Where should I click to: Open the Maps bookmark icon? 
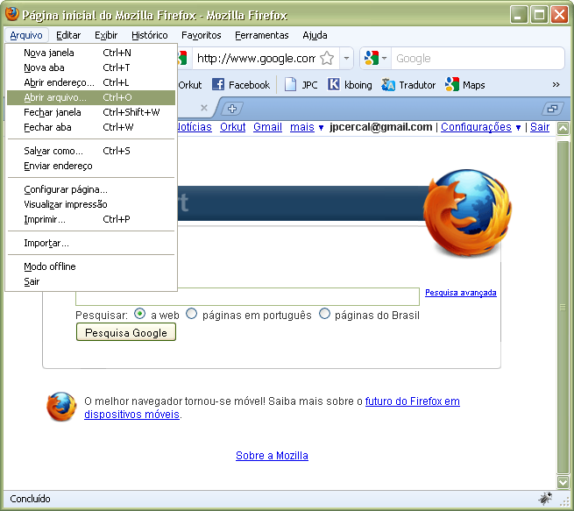pyautogui.click(x=451, y=84)
